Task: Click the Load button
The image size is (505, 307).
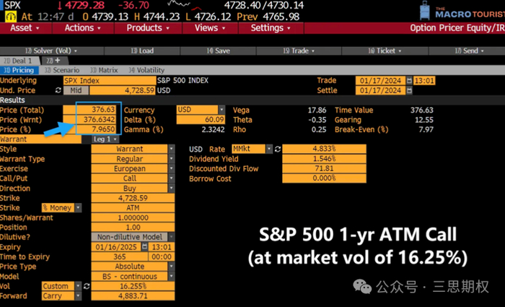Action: [142, 51]
